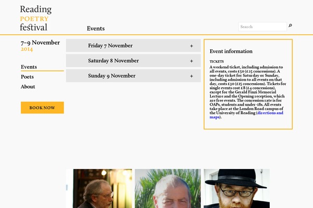Screen dimensions: 313x208
Task: Click the Events page heading
Action: [x=95, y=29]
